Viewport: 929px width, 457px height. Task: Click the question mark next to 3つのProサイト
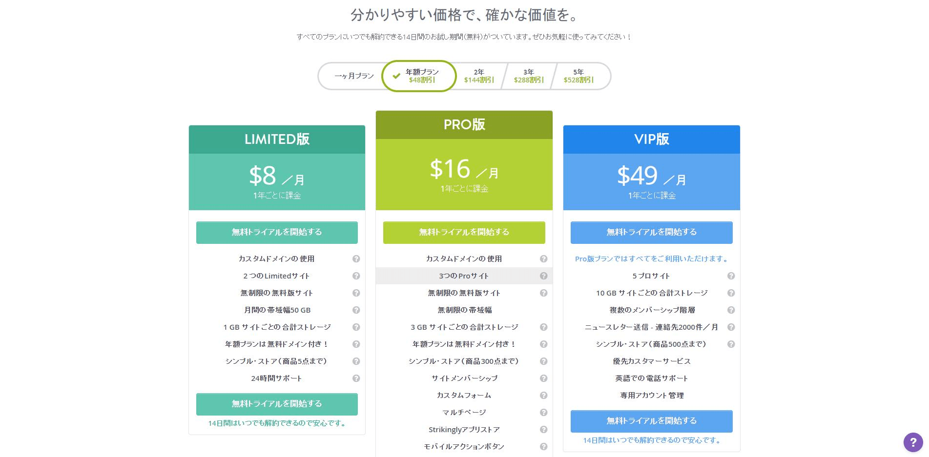(544, 276)
